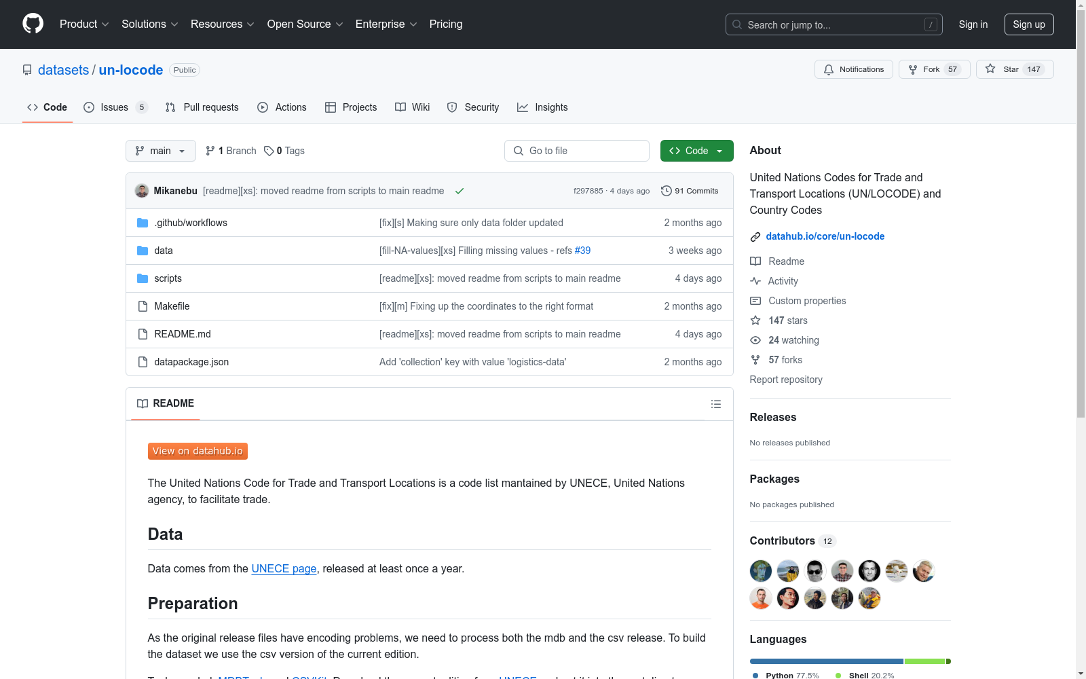Switch to the Insights tab
Image resolution: width=1086 pixels, height=679 pixels.
tap(542, 107)
